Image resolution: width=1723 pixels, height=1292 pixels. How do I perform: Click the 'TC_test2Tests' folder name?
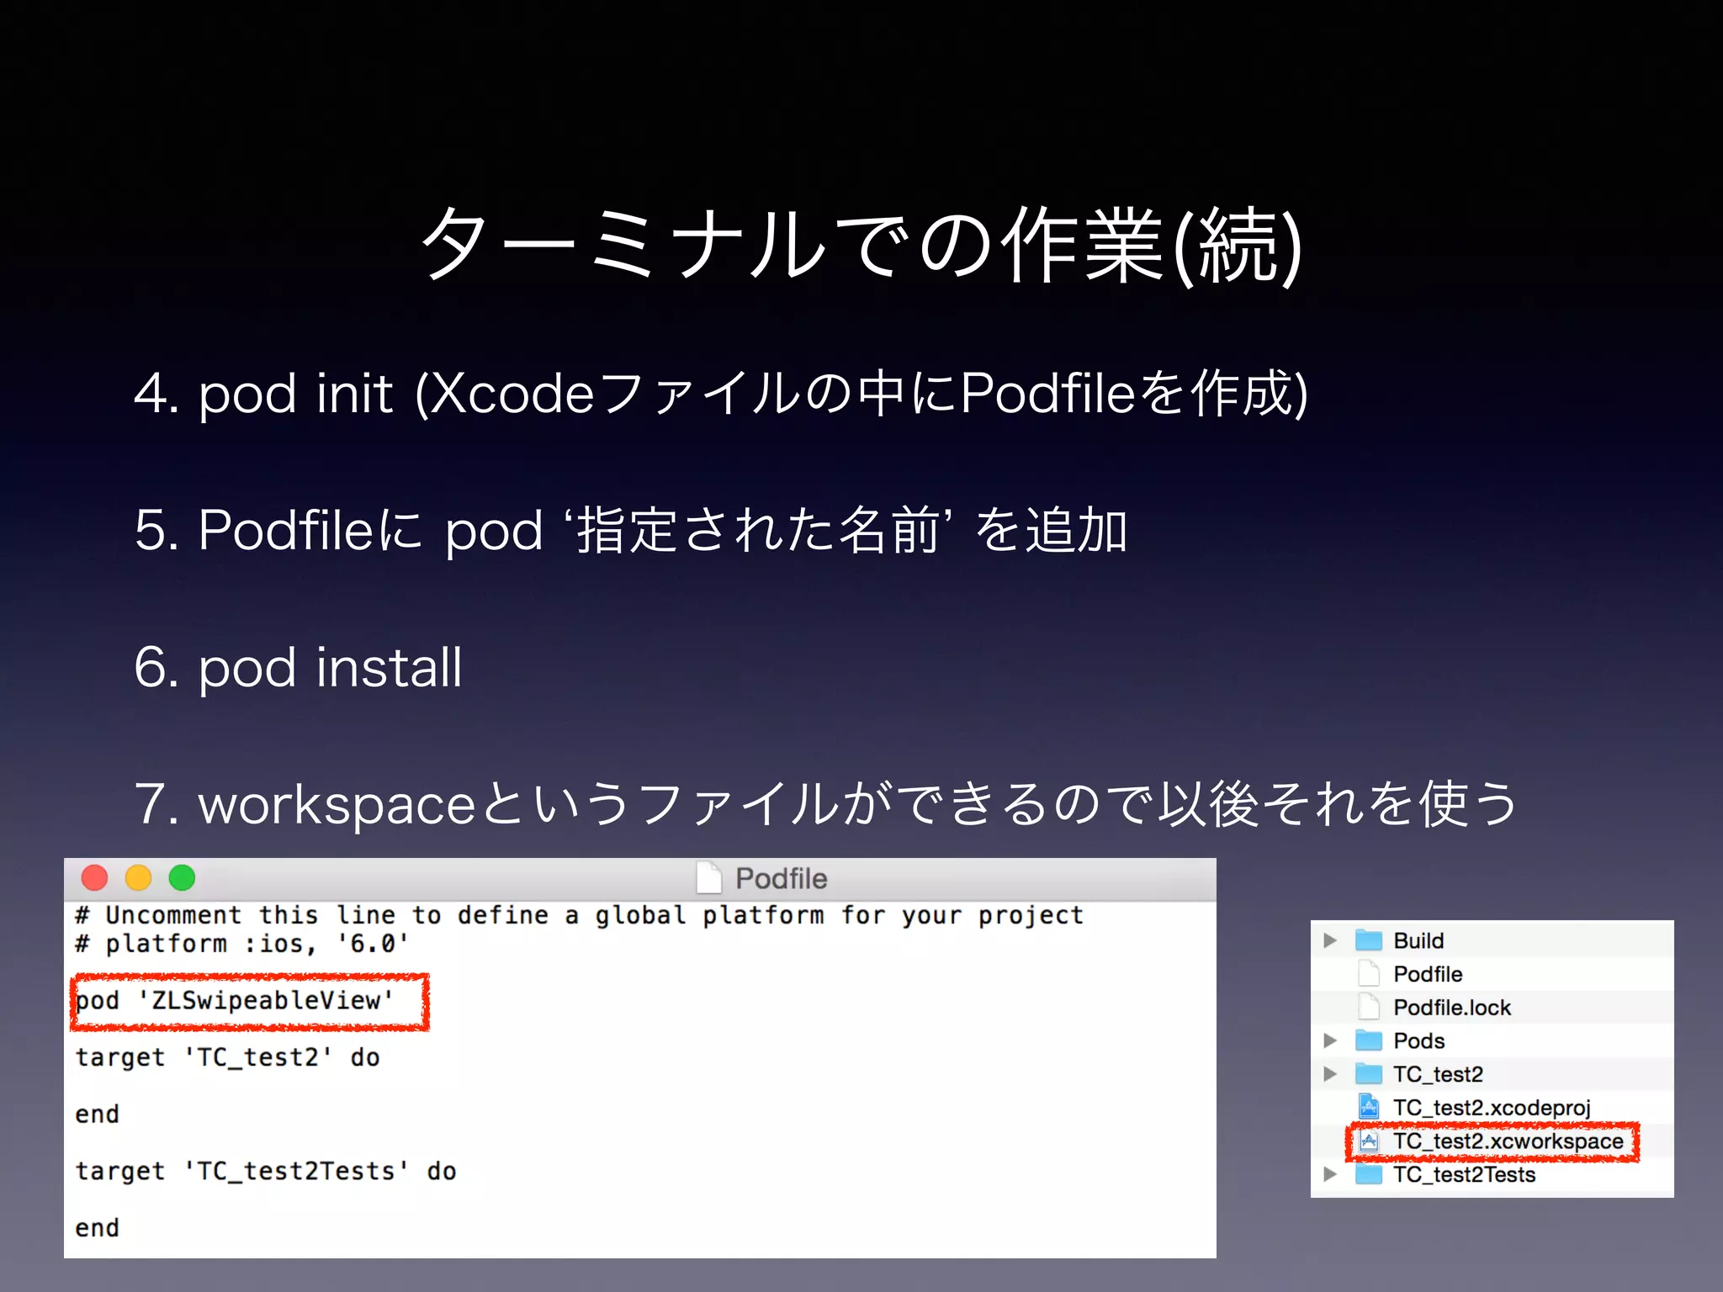pos(1464,1174)
